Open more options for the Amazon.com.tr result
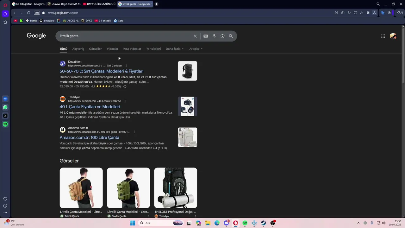The width and height of the screenshot is (405, 228). click(x=134, y=132)
